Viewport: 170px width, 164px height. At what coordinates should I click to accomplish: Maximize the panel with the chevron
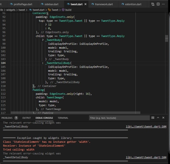[x=158, y=118]
